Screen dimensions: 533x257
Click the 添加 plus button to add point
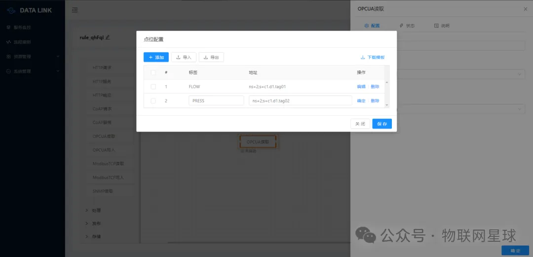click(x=156, y=57)
